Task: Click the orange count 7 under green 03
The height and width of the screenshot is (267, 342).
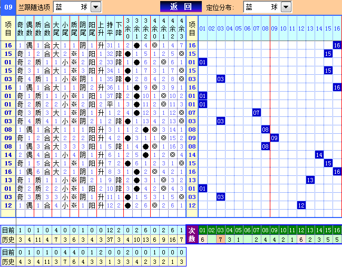Action: [x=220, y=240]
